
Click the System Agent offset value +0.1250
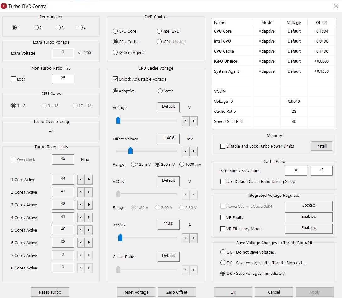321,71
